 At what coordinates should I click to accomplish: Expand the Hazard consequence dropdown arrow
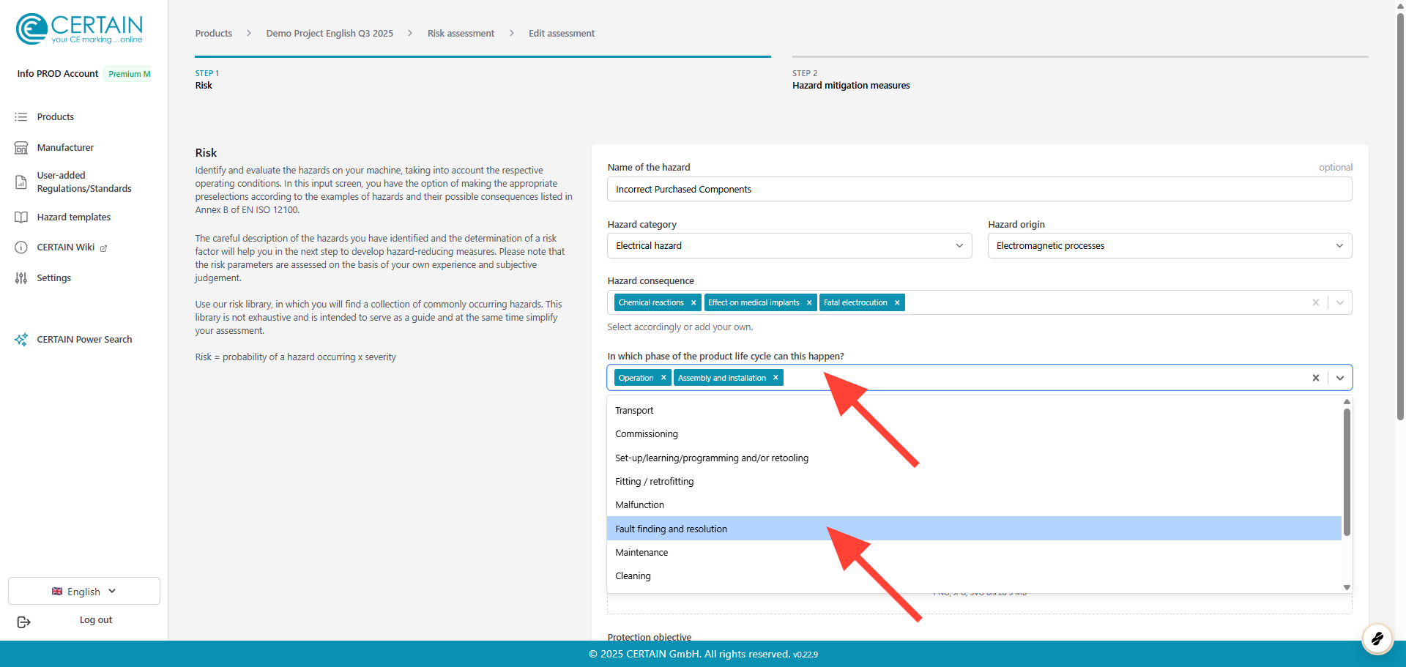(1340, 302)
